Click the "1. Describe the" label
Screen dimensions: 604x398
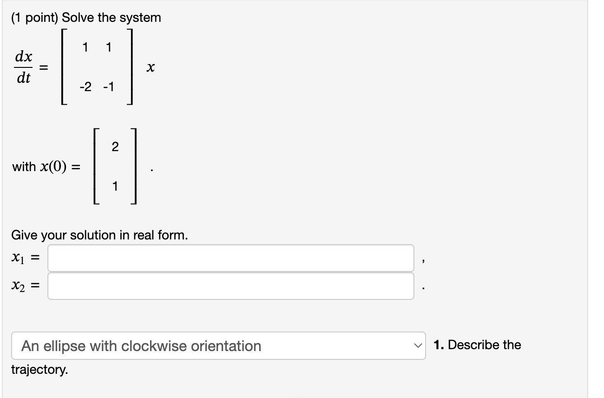pyautogui.click(x=477, y=345)
